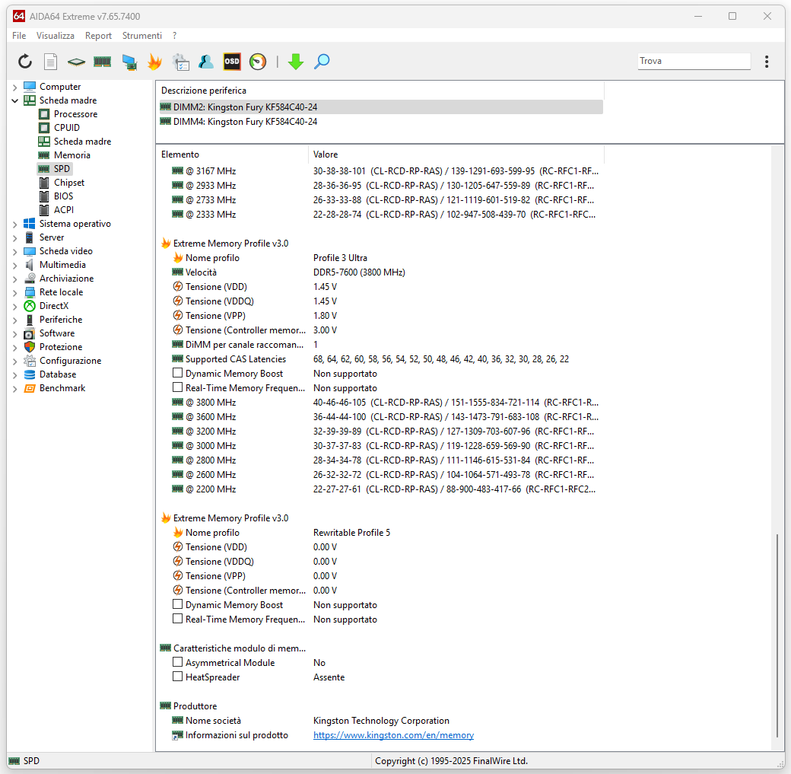Click the Refresh toolbar icon
Screen dimensions: 791x774
coord(25,62)
